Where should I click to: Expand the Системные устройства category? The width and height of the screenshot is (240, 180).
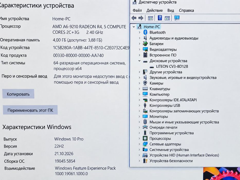pyautogui.click(x=139, y=150)
